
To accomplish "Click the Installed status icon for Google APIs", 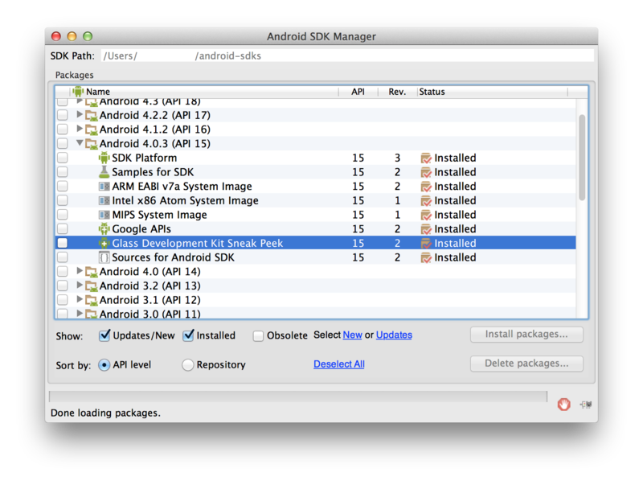I will 426,229.
